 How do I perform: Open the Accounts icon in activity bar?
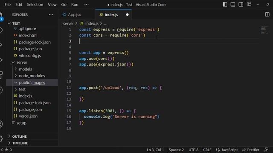point(1,124)
